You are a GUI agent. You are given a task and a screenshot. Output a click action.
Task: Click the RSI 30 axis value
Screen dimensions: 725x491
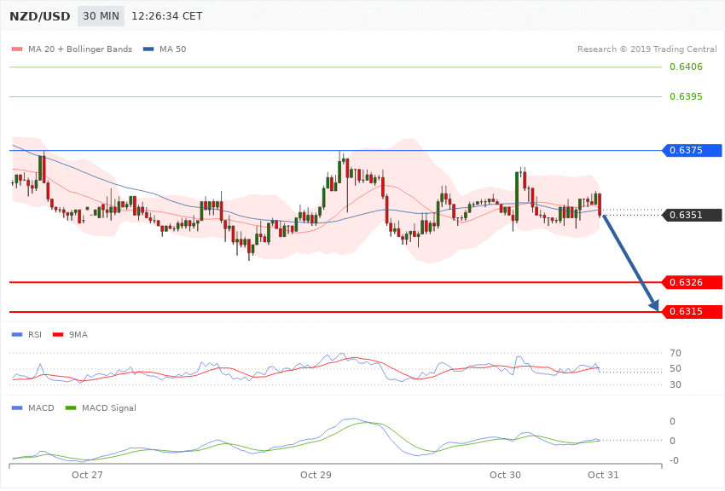point(675,384)
